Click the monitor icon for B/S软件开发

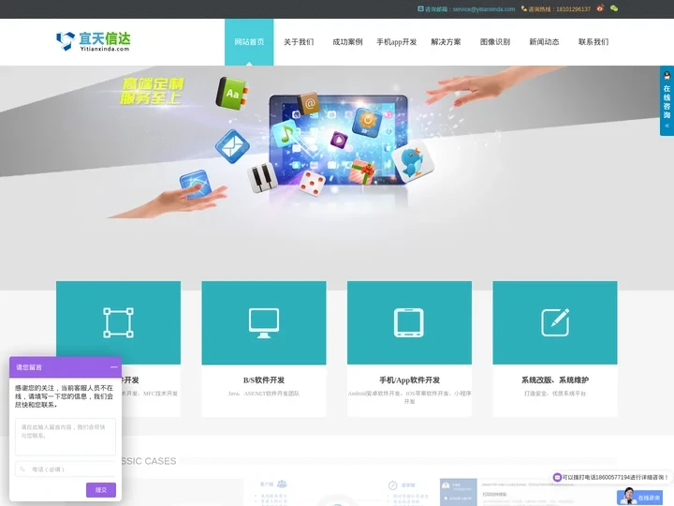[264, 322]
